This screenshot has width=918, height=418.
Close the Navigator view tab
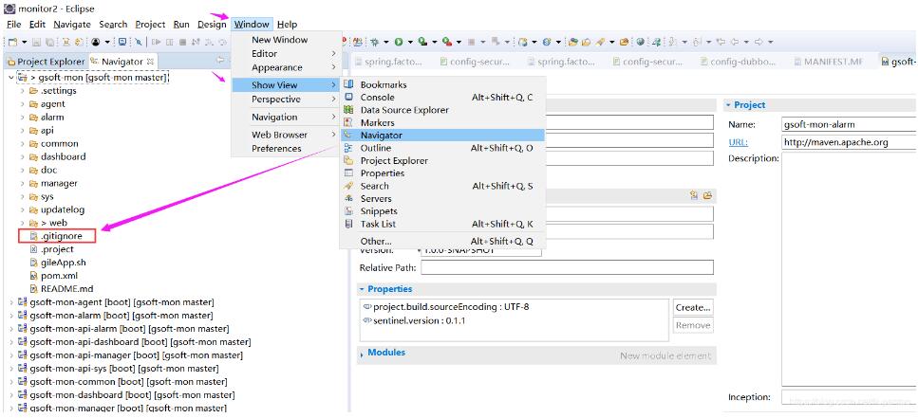coord(150,61)
